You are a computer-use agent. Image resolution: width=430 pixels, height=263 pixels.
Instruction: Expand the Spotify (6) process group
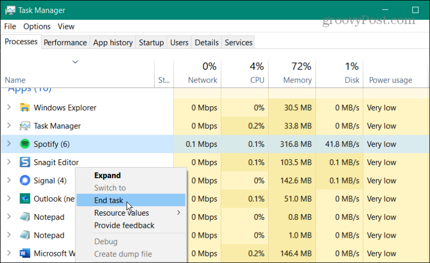point(9,144)
